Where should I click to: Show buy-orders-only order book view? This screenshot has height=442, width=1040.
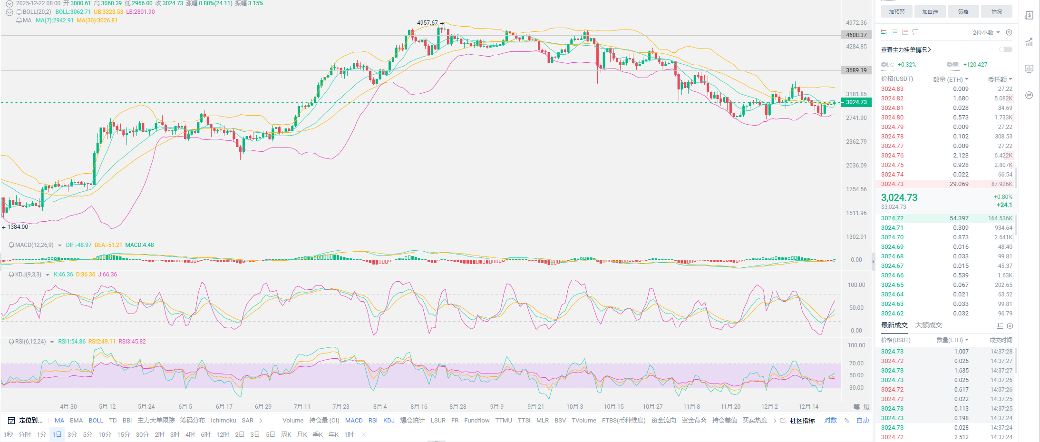894,32
